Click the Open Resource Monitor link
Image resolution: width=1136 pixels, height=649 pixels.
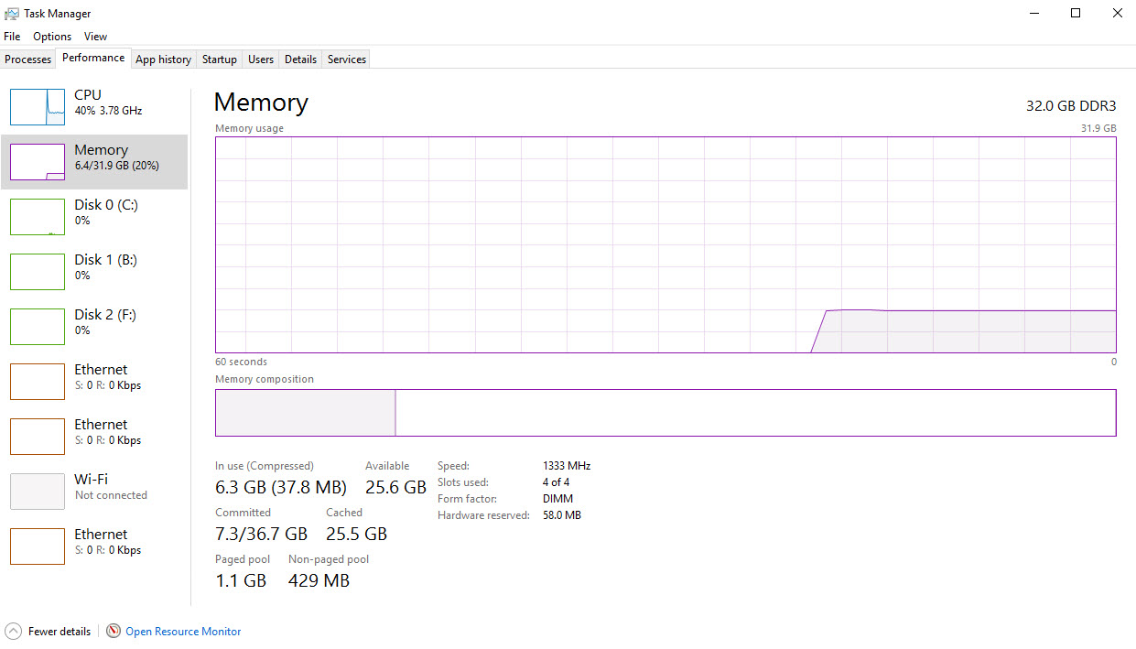pyautogui.click(x=183, y=632)
